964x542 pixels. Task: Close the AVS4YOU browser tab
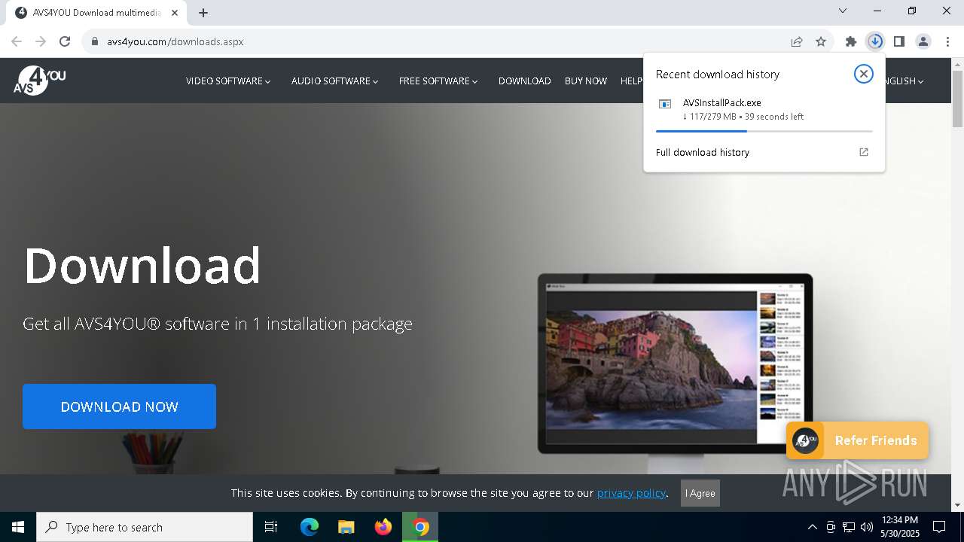point(175,12)
